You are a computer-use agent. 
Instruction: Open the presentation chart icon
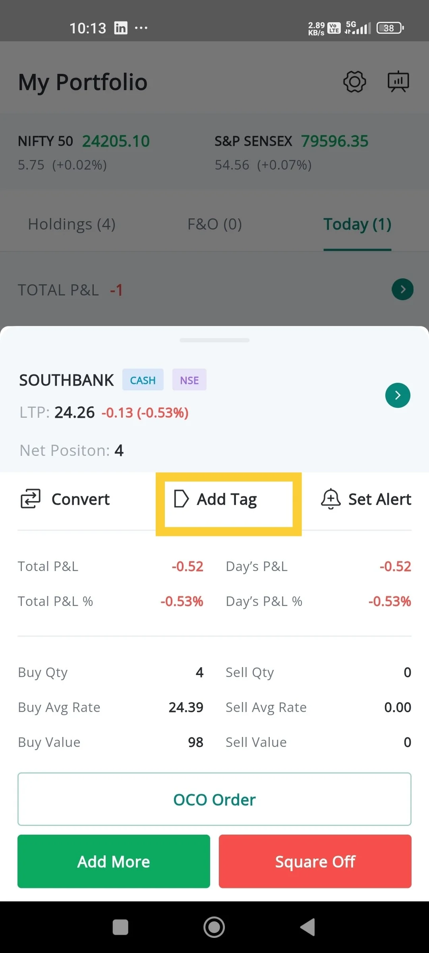pos(398,82)
